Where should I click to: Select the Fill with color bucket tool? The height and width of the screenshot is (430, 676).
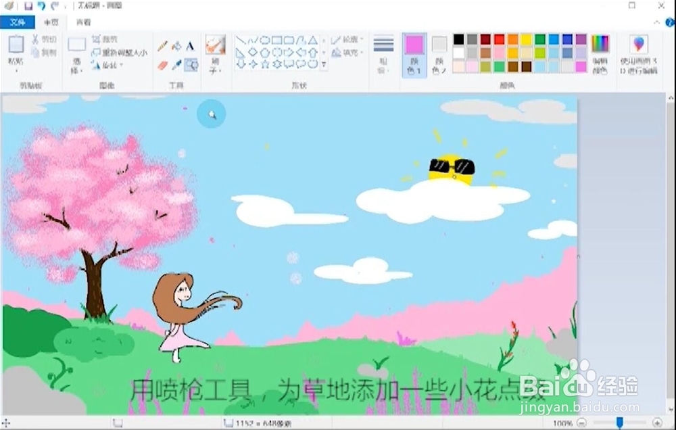coord(176,45)
